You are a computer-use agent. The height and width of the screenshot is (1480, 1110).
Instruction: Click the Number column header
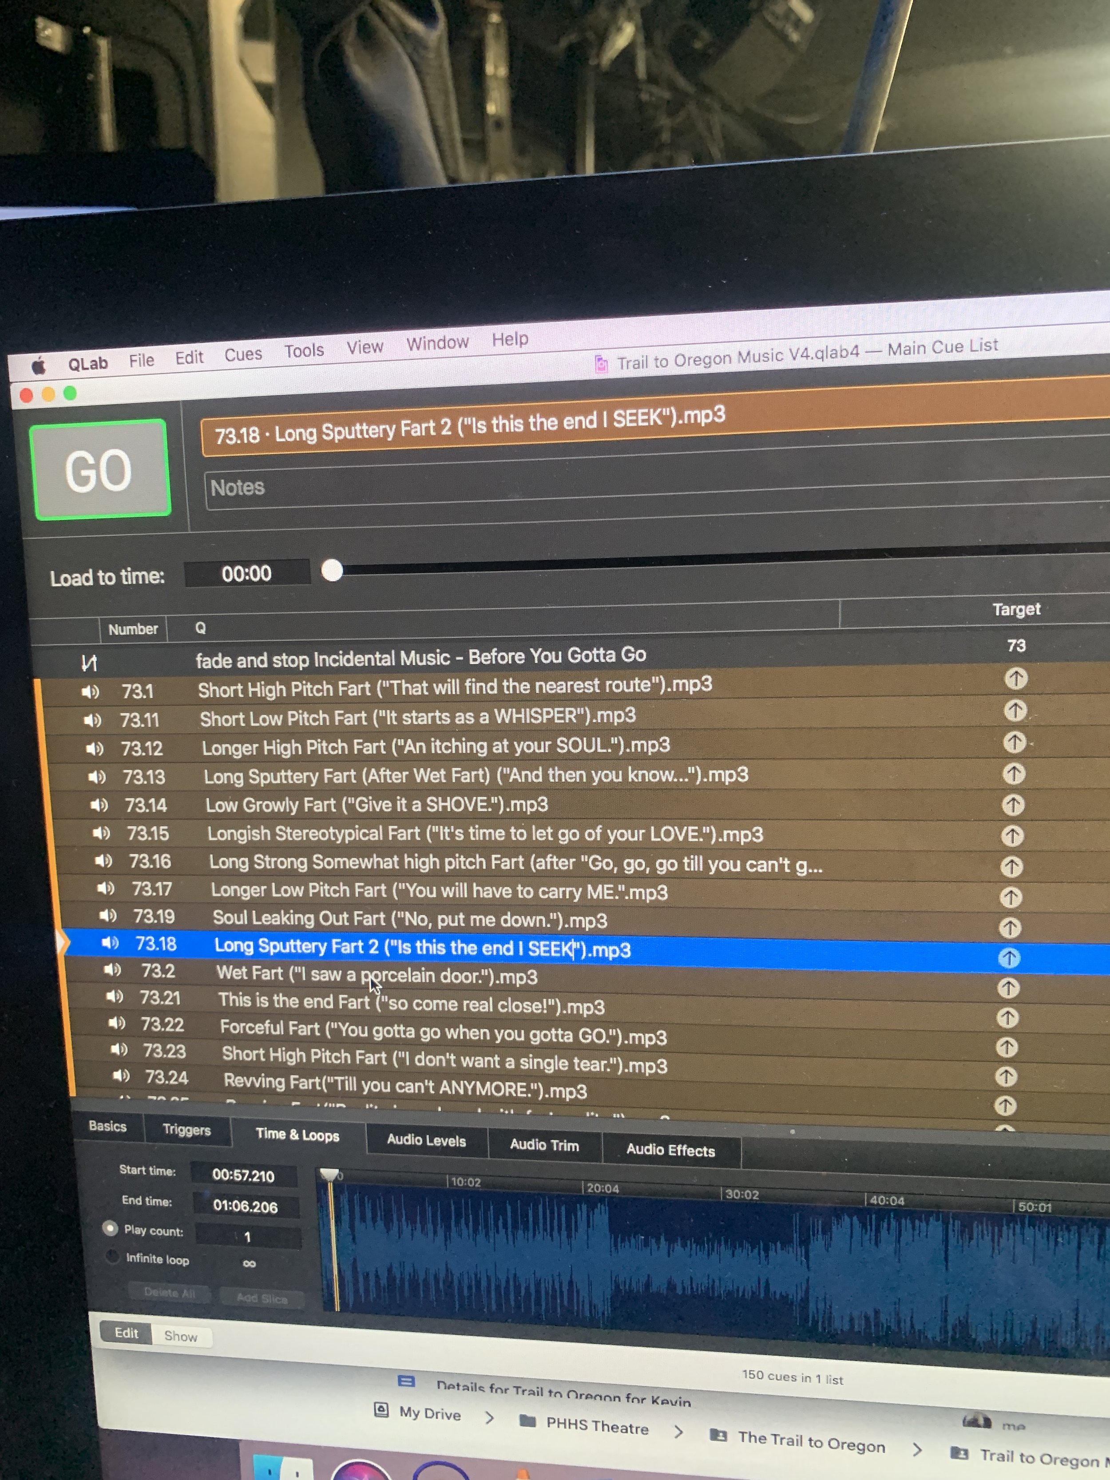[x=133, y=629]
